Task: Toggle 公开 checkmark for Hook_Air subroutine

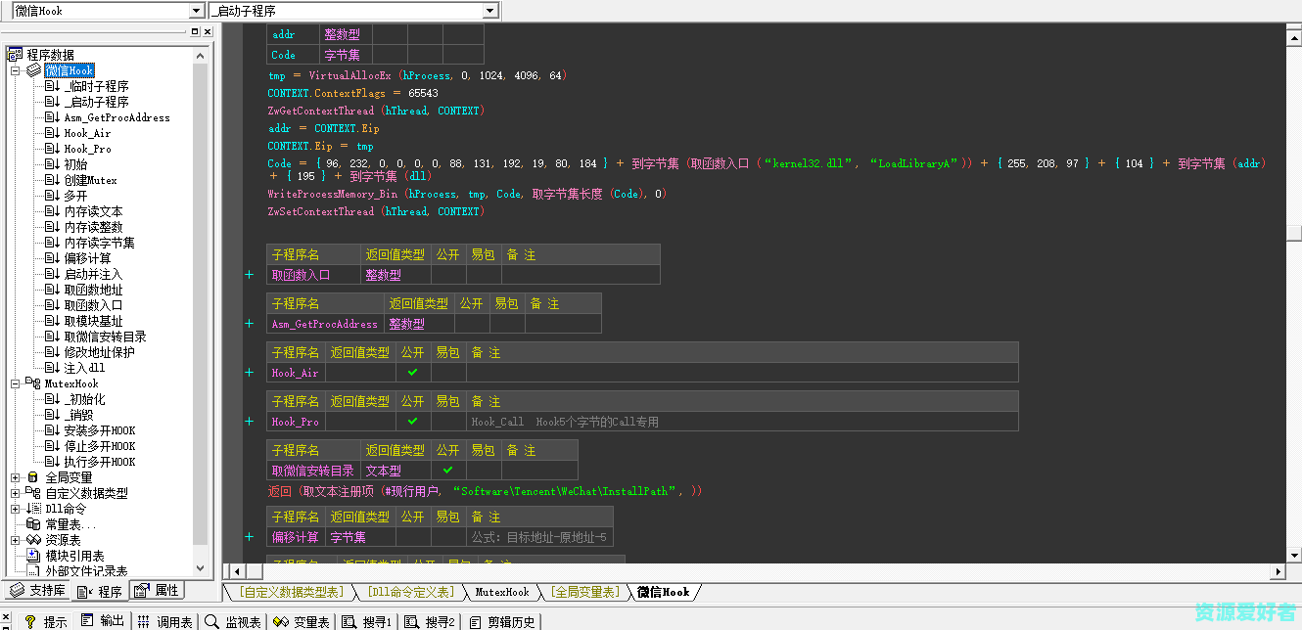Action: (413, 373)
